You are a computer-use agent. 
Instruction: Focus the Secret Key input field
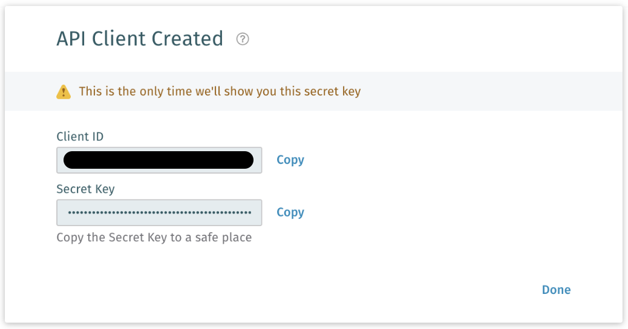[x=159, y=213]
